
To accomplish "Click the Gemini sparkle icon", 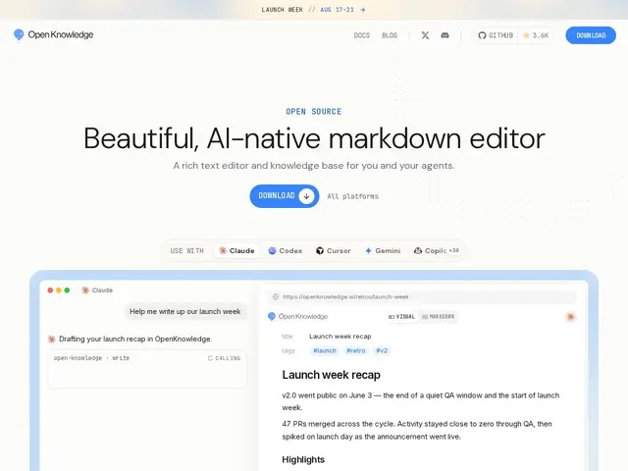I will click(368, 251).
